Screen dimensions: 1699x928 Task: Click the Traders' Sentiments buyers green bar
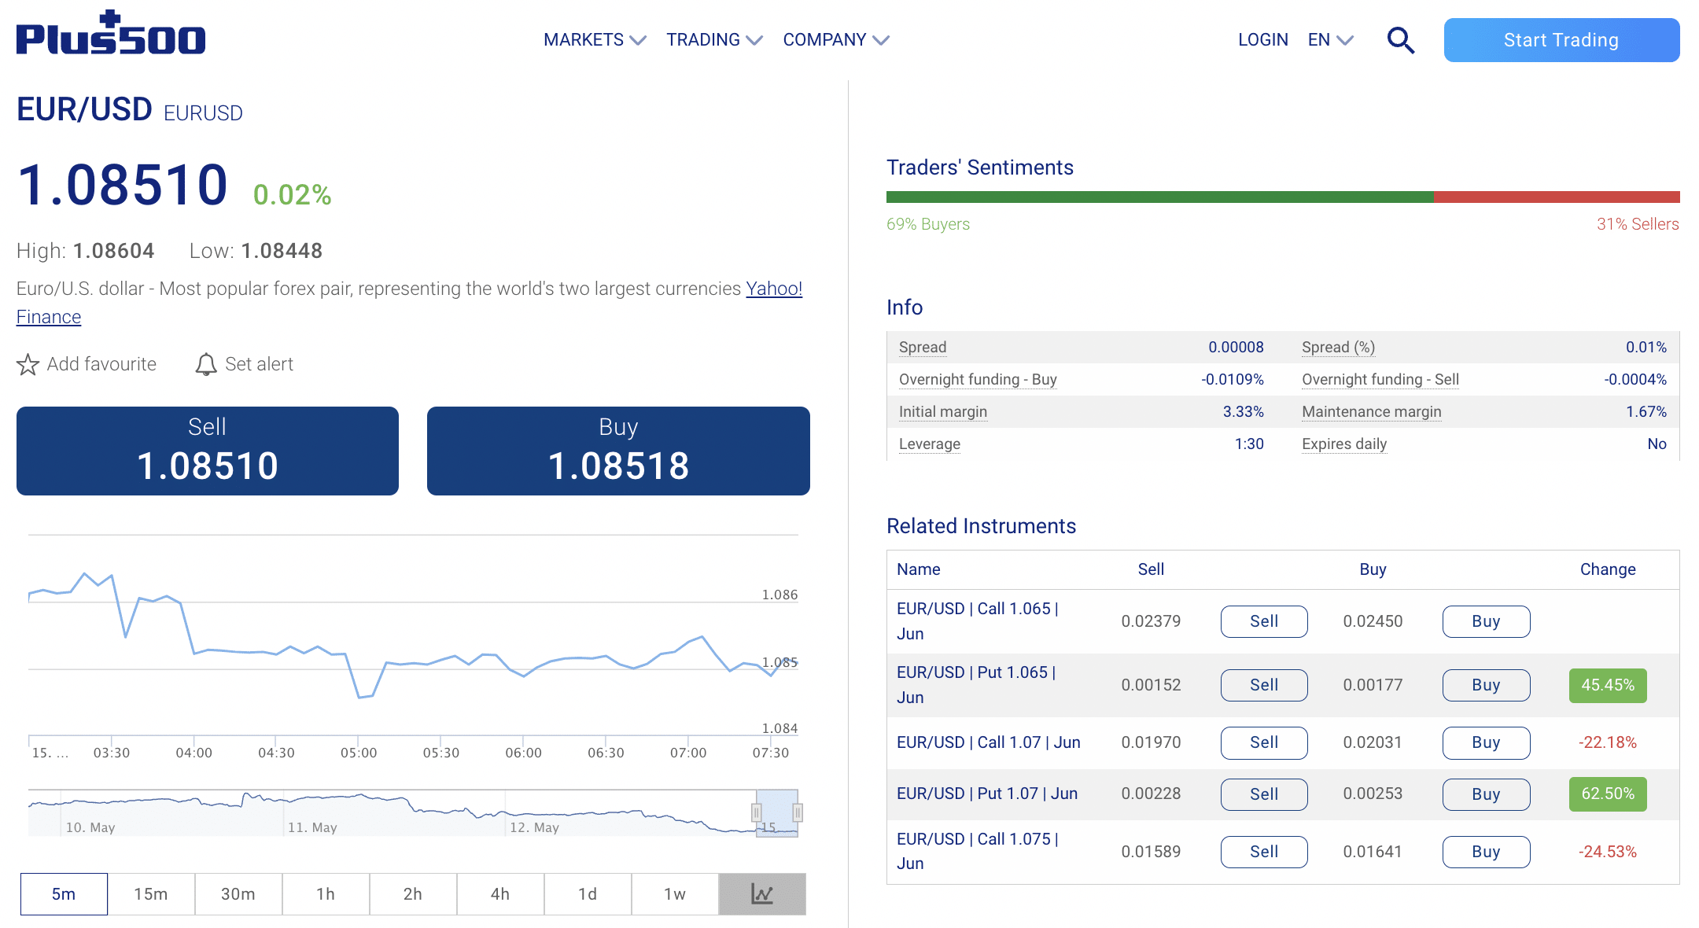click(x=1160, y=197)
